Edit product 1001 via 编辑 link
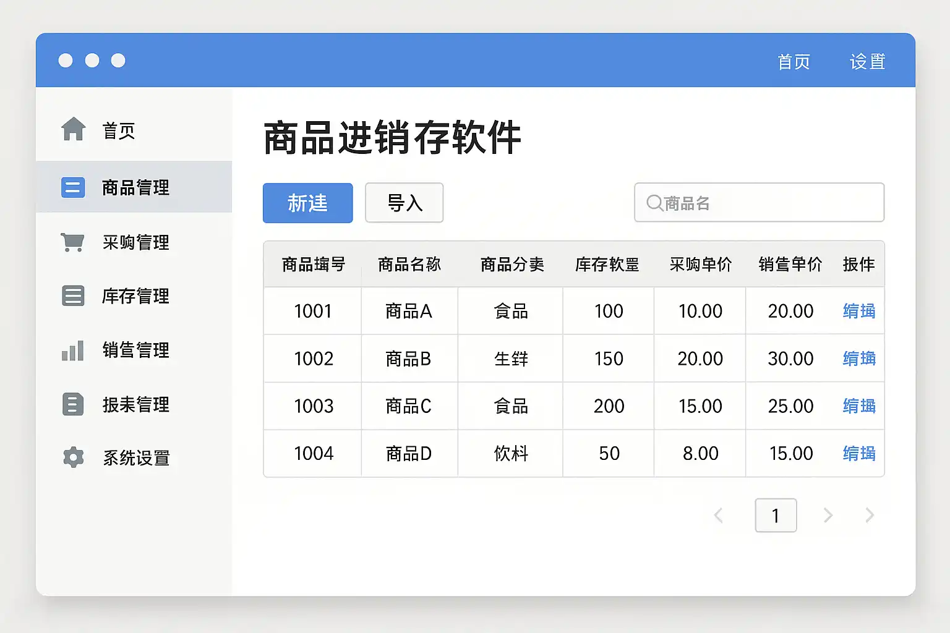 (x=858, y=311)
